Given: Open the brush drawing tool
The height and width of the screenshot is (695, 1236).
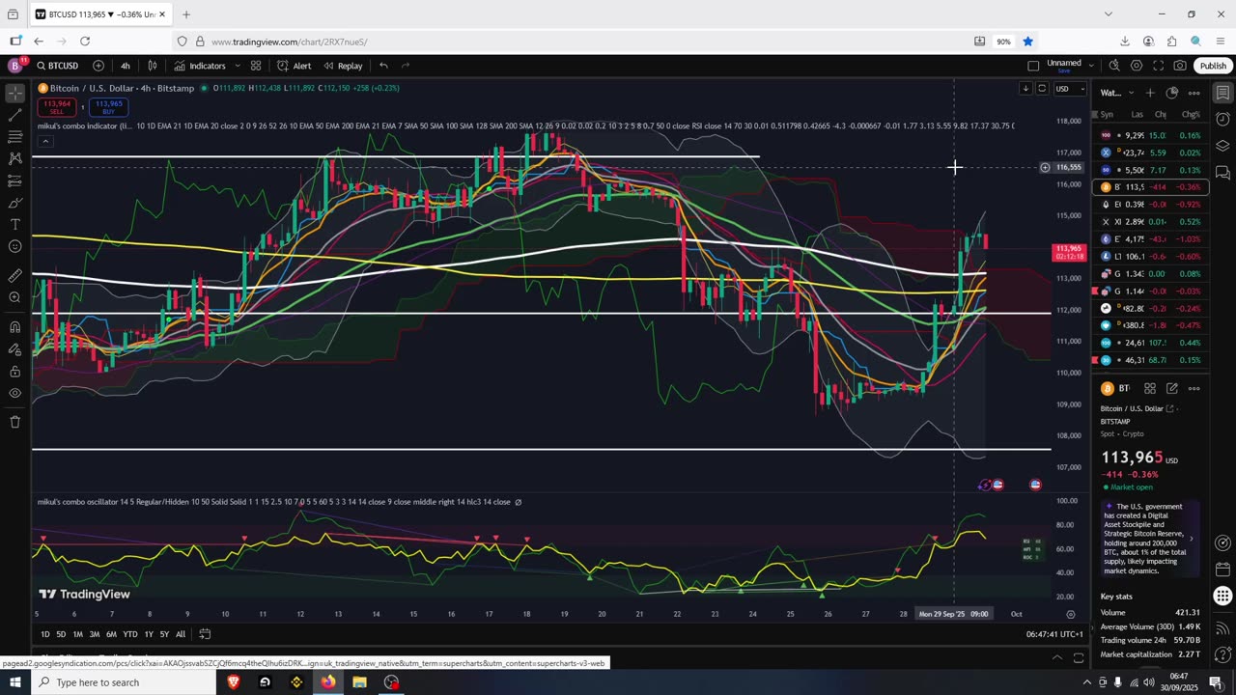Looking at the screenshot, I should click(15, 203).
